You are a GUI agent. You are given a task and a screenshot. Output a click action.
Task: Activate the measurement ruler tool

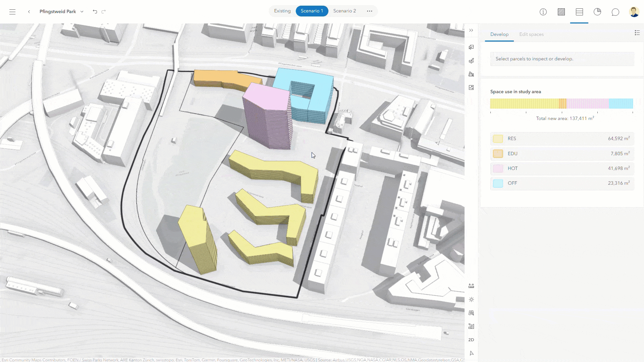(x=471, y=286)
